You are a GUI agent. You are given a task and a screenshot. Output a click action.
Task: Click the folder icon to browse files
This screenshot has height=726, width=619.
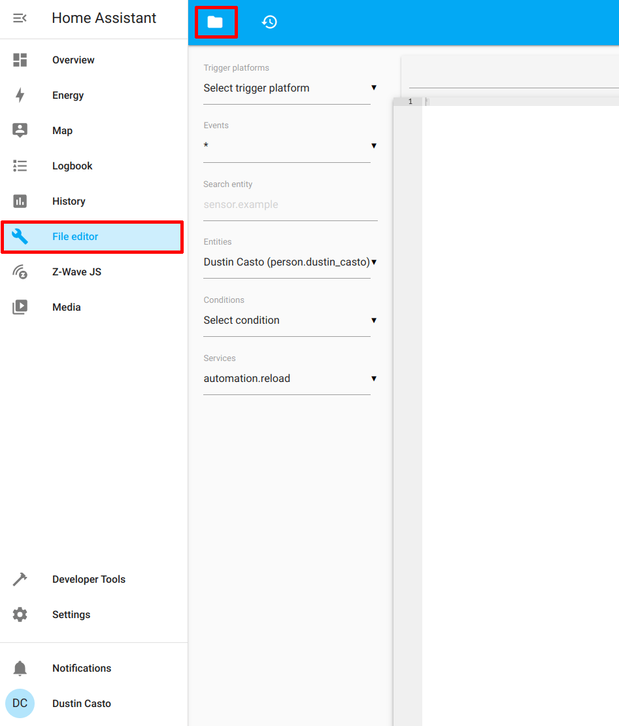pyautogui.click(x=216, y=22)
